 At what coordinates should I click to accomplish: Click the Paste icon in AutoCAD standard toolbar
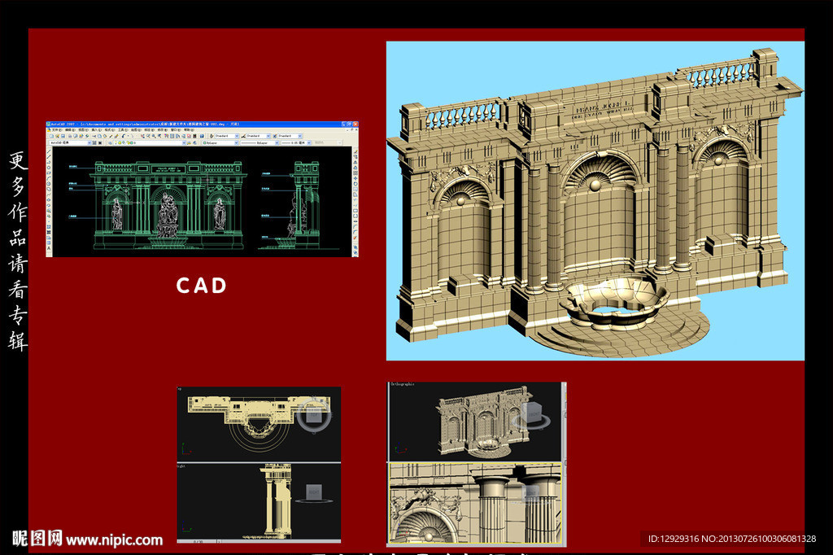coord(105,136)
